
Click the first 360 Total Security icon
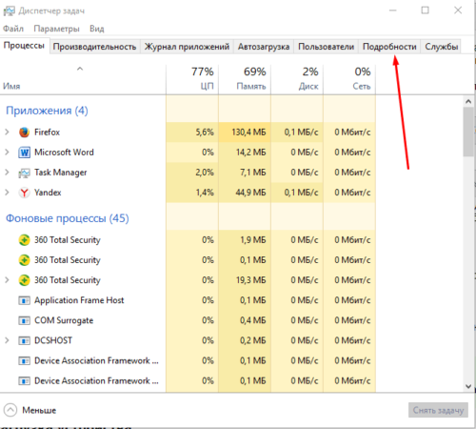click(x=24, y=240)
